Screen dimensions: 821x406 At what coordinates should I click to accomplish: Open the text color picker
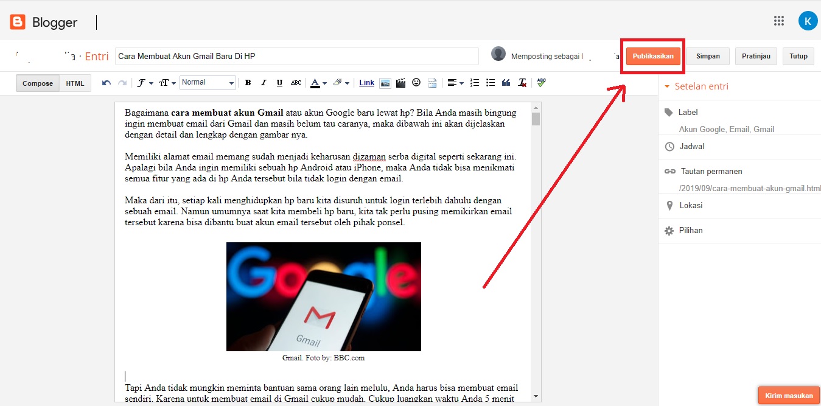[318, 83]
